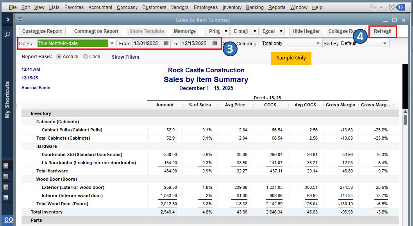This screenshot has height=226, width=413.
Task: Open the Accountant menu
Action: (100, 7)
